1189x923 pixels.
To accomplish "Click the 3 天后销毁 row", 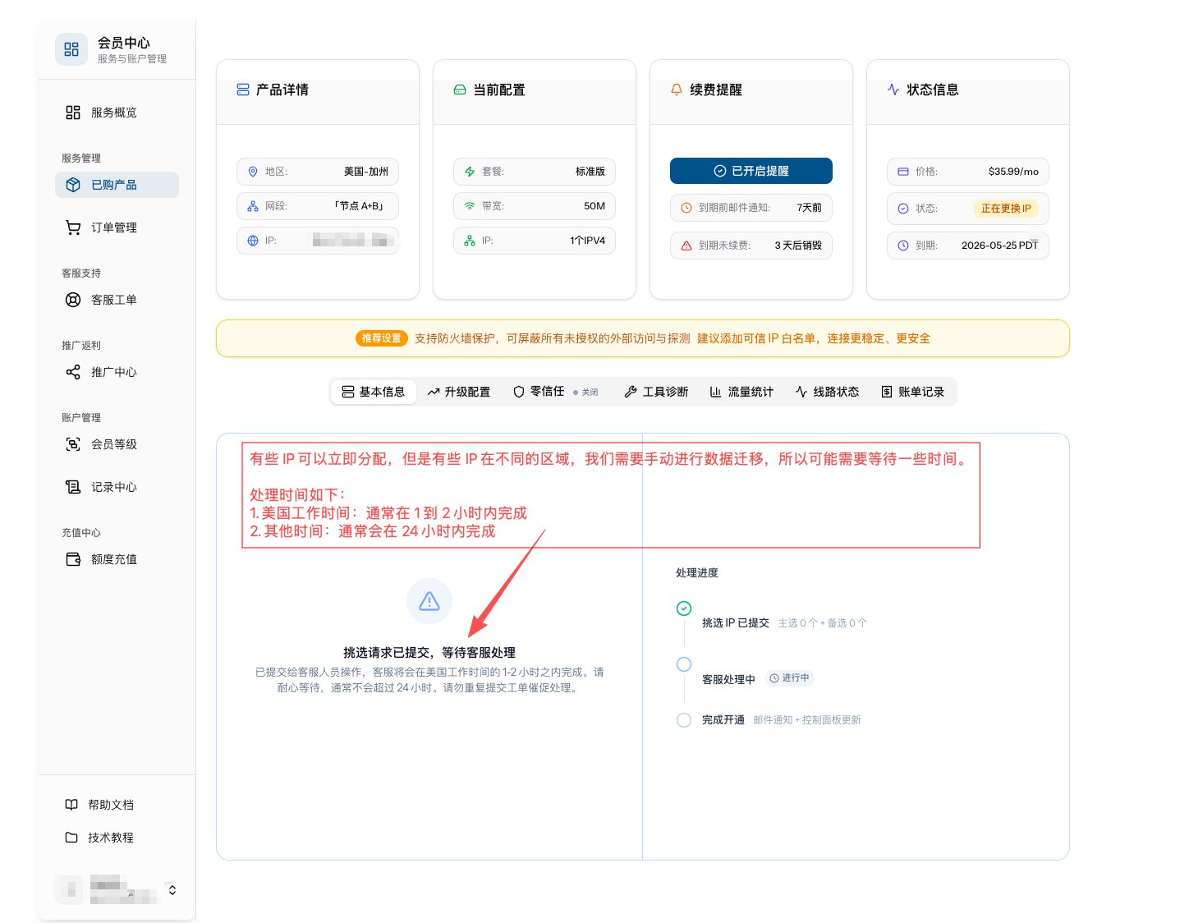I will coord(751,246).
